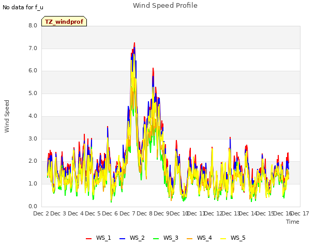331x248 pixels.
Task: Click the WS_2 legend label
Action: (137, 238)
